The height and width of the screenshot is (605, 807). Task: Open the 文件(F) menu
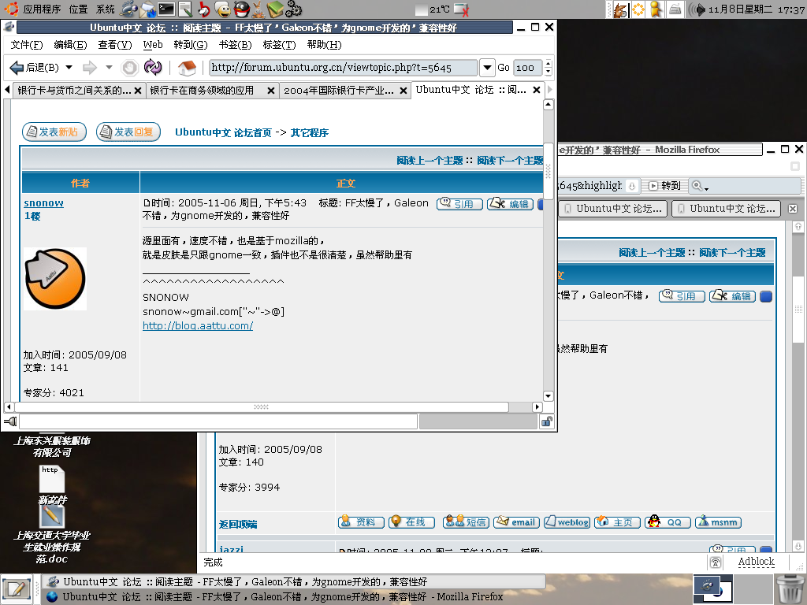27,45
